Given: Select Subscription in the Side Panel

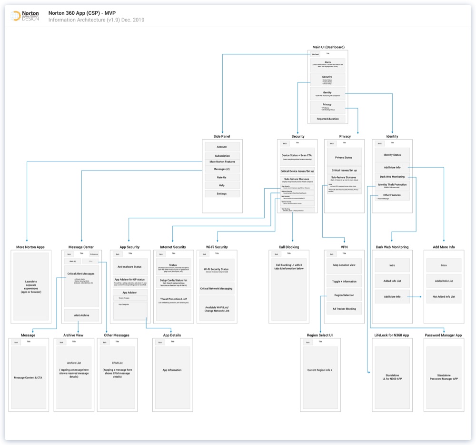Looking at the screenshot, I should [x=222, y=156].
